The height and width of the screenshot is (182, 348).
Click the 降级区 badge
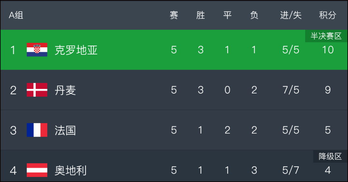click(330, 157)
